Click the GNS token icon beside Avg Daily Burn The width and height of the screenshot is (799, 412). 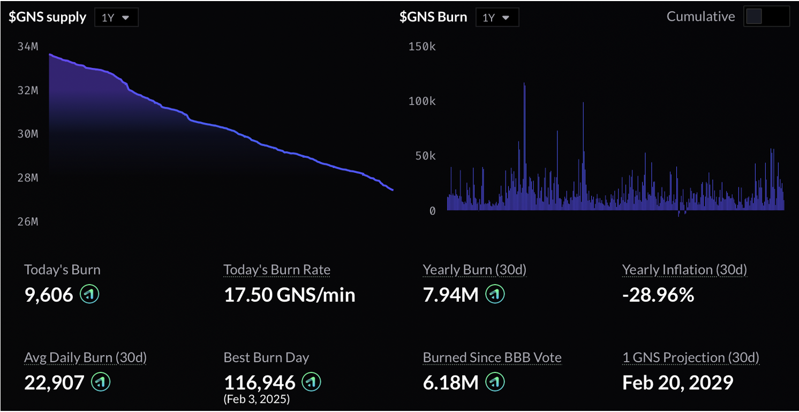coord(101,382)
